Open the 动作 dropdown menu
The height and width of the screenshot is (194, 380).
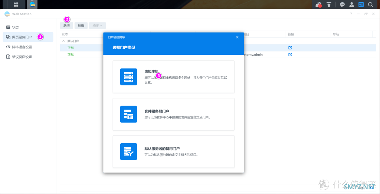coord(98,26)
